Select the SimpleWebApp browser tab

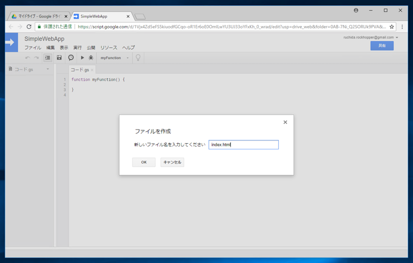point(102,16)
